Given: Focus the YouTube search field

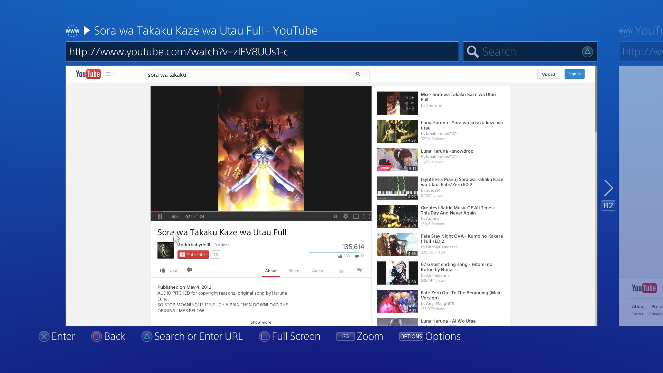Looking at the screenshot, I should pos(246,74).
